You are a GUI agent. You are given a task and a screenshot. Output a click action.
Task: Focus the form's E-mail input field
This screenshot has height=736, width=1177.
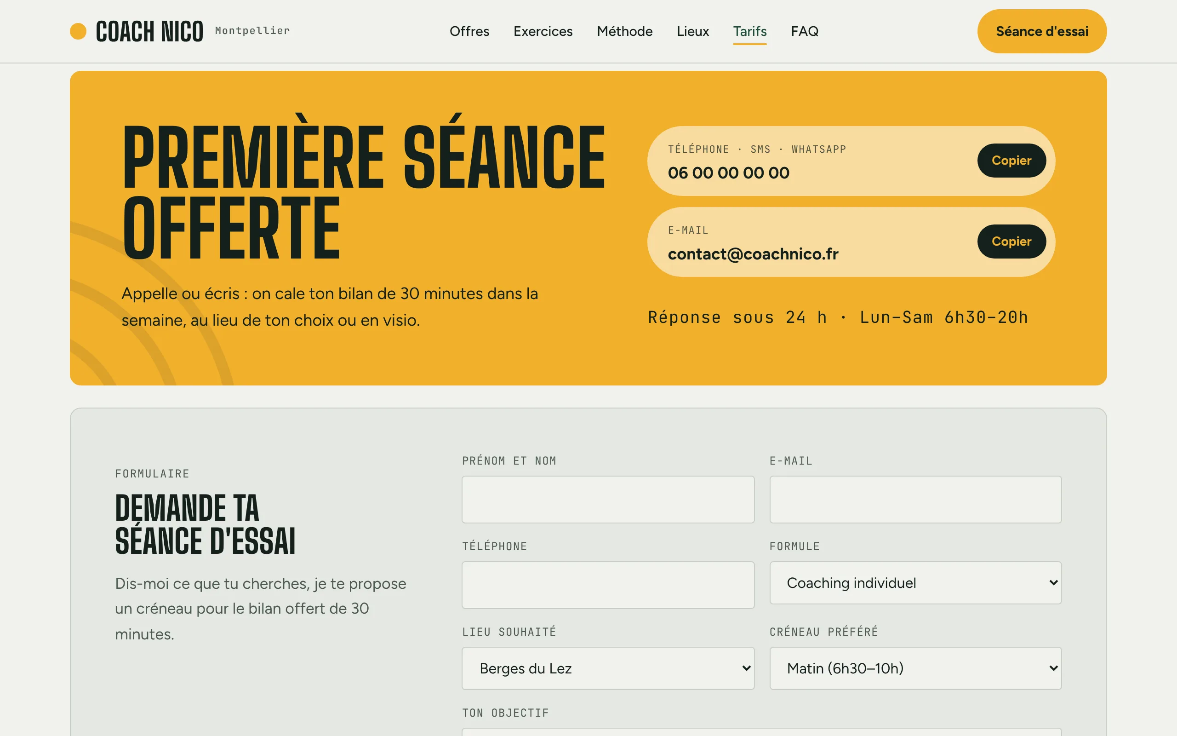(x=915, y=500)
